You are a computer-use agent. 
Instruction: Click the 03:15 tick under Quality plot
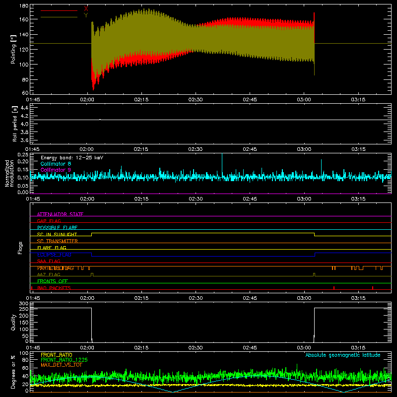(358, 348)
